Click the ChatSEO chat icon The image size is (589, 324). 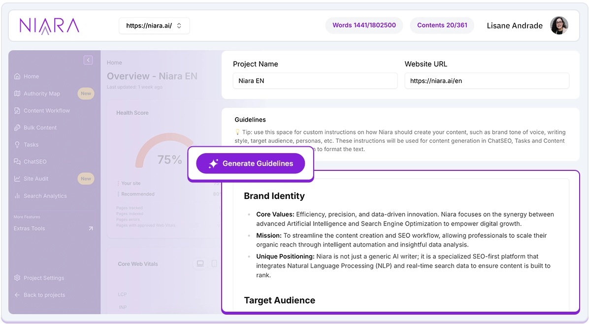pyautogui.click(x=17, y=162)
